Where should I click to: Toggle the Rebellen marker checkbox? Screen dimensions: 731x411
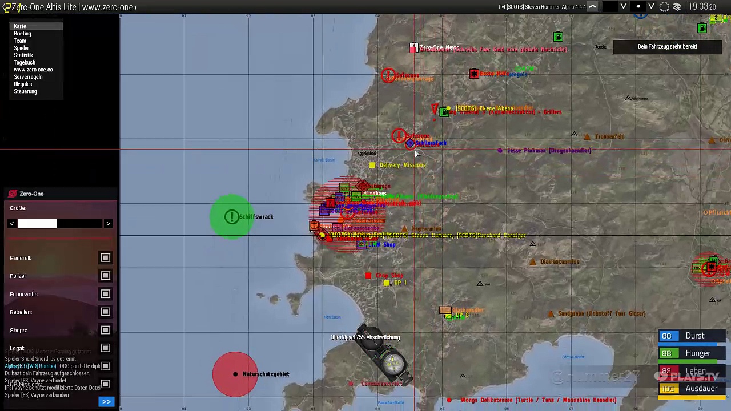[x=105, y=312]
